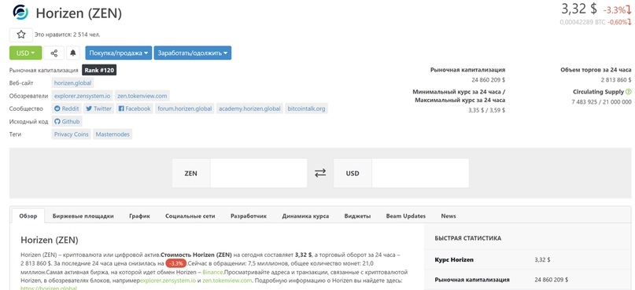Open the Динамика курса tab
The height and width of the screenshot is (290, 635).
pyautogui.click(x=305, y=216)
